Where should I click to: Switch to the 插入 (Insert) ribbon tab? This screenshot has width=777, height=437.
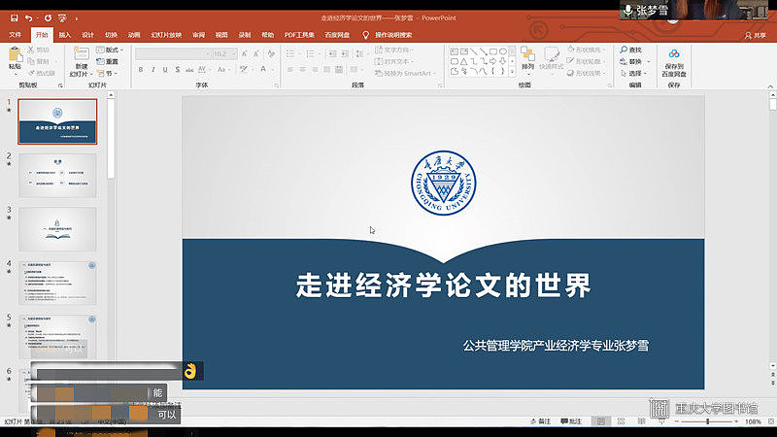[65, 35]
